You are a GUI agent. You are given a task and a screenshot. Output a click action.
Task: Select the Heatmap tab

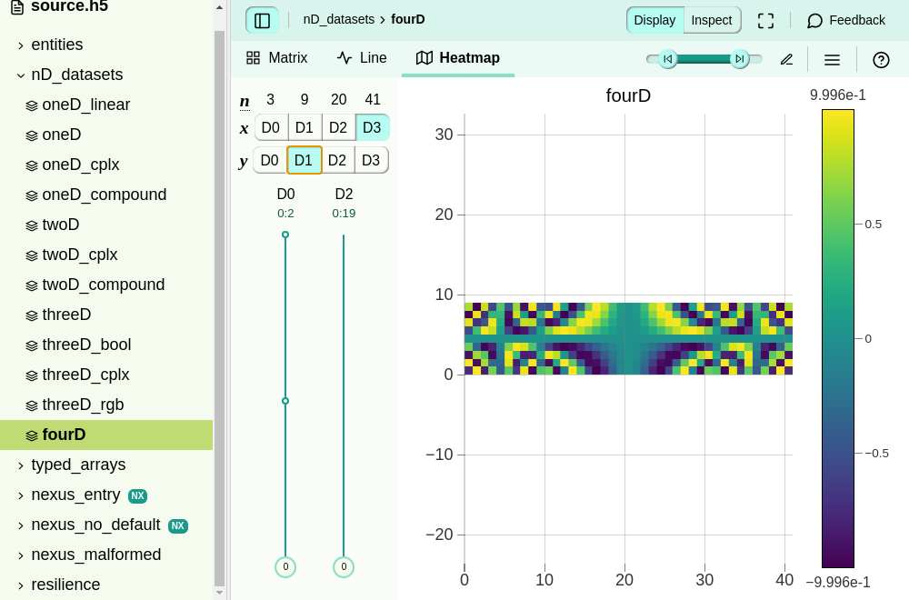[458, 58]
